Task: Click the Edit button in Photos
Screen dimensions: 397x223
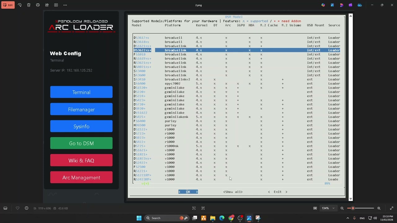Action: click(x=8, y=5)
